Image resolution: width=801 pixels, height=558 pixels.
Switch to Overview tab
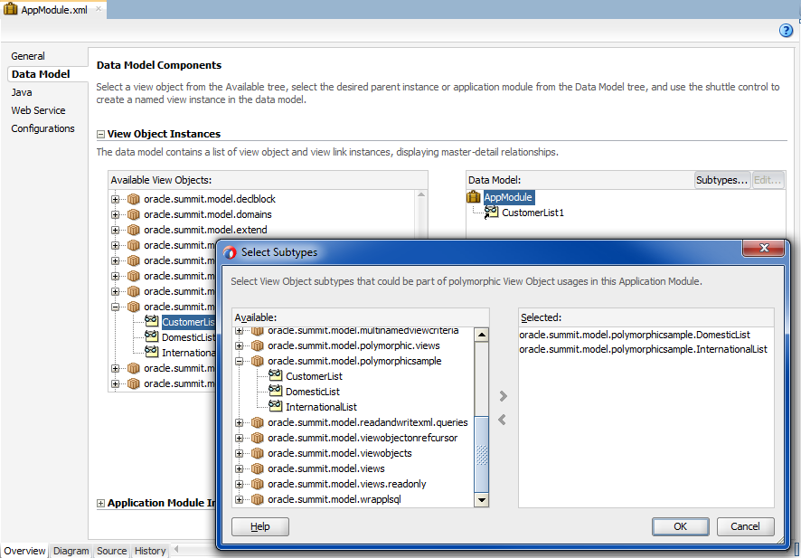pyautogui.click(x=24, y=551)
